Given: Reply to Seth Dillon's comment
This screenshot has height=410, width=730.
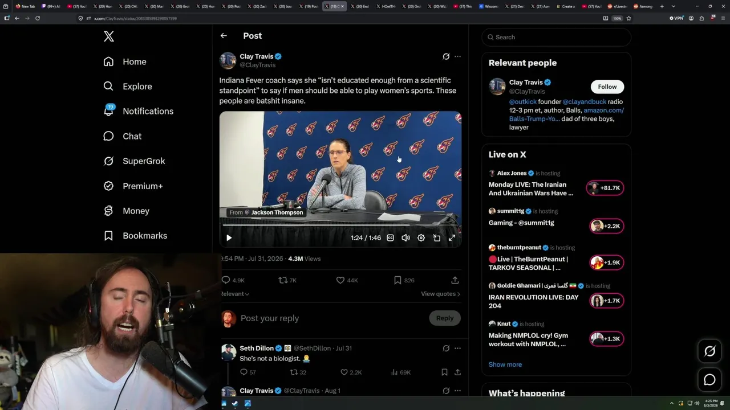Looking at the screenshot, I should click(x=248, y=372).
